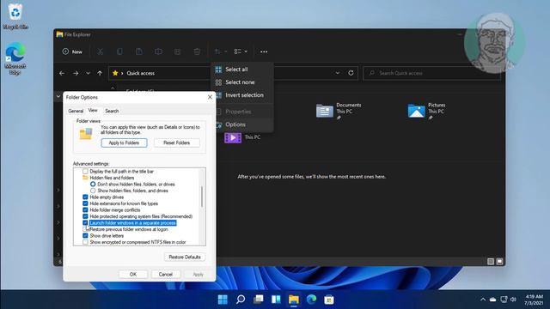This screenshot has height=309, width=550.
Task: Toggle Display the full path in title bar
Action: (x=85, y=172)
